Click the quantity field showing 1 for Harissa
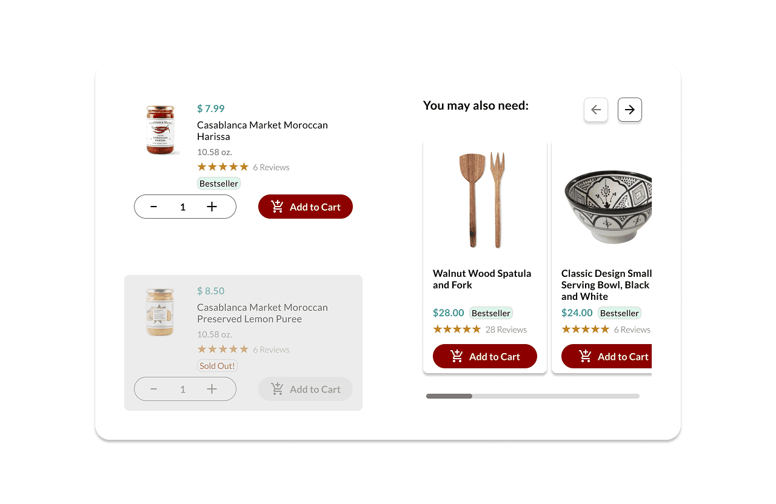The width and height of the screenshot is (776, 504). click(x=182, y=207)
